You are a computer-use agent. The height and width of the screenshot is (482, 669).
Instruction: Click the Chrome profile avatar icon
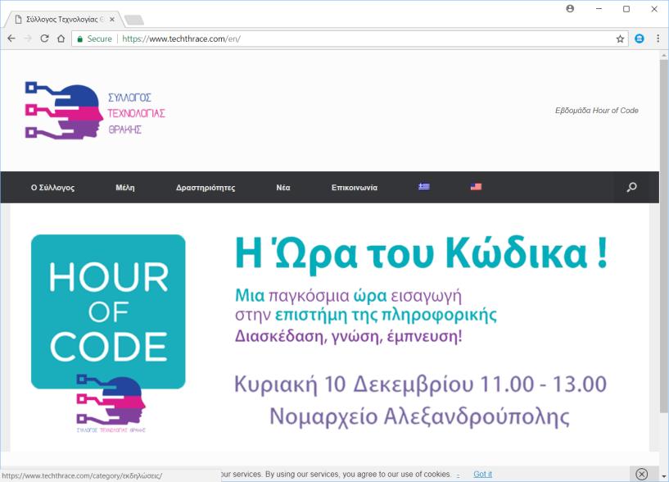tap(570, 8)
